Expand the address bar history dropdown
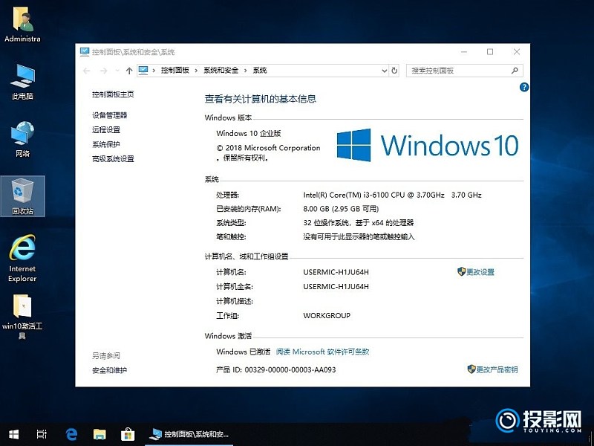 (384, 71)
